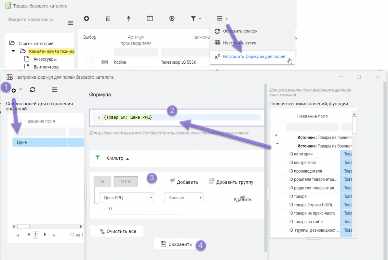Toggle the И logical operator
The height and width of the screenshot is (260, 388).
102,182
